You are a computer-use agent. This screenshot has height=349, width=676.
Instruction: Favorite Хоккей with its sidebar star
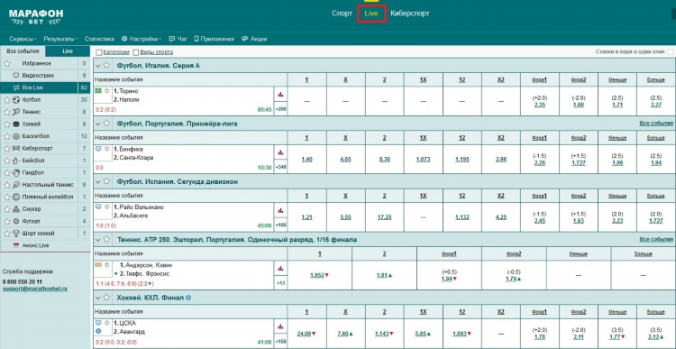[x=6, y=124]
